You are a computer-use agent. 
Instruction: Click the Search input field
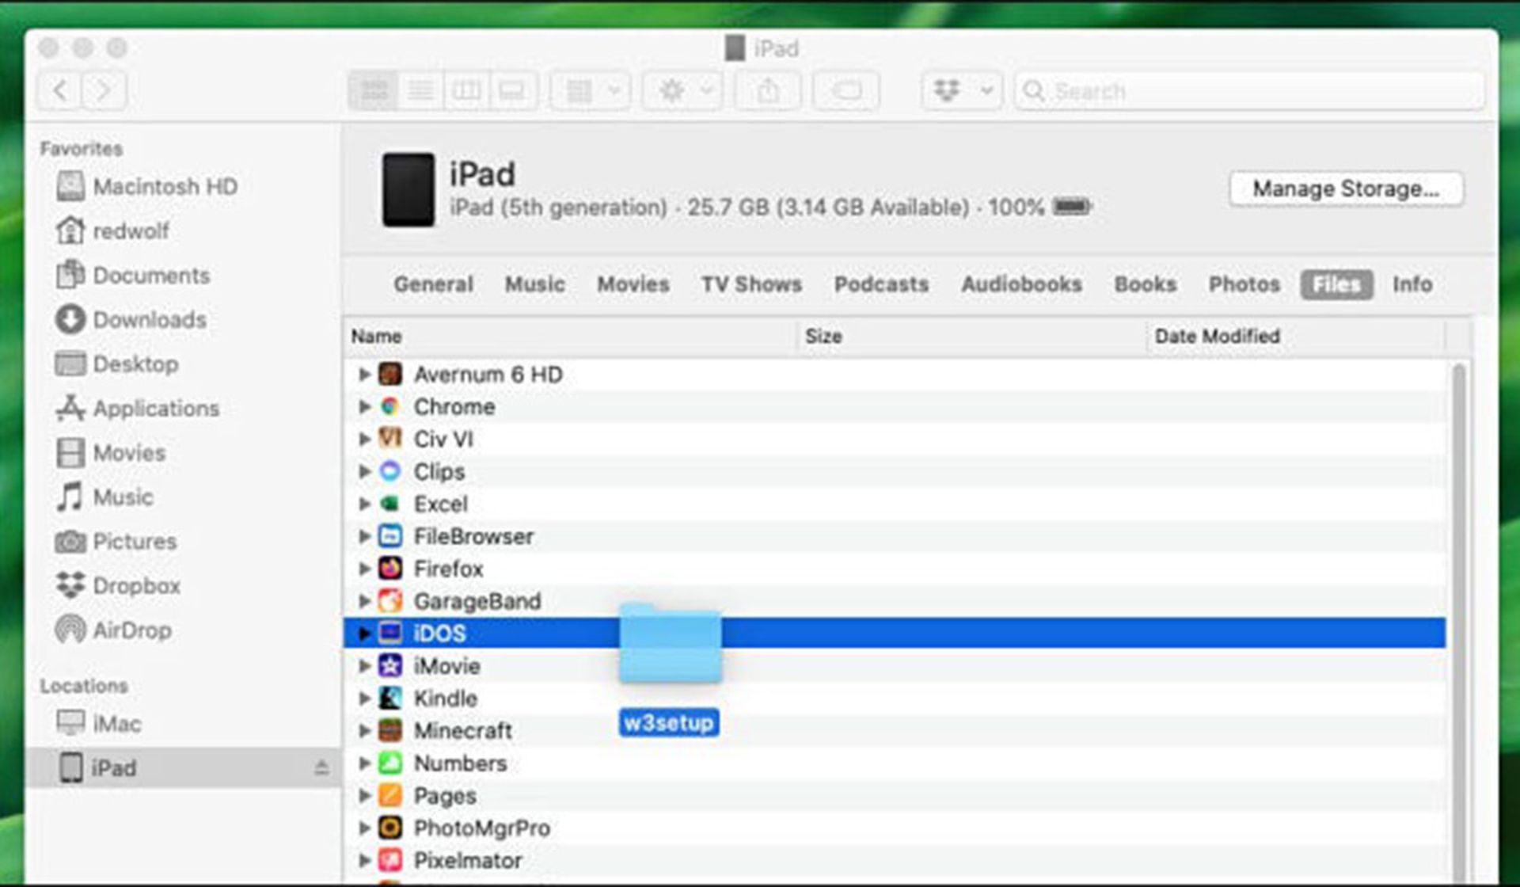point(1250,91)
